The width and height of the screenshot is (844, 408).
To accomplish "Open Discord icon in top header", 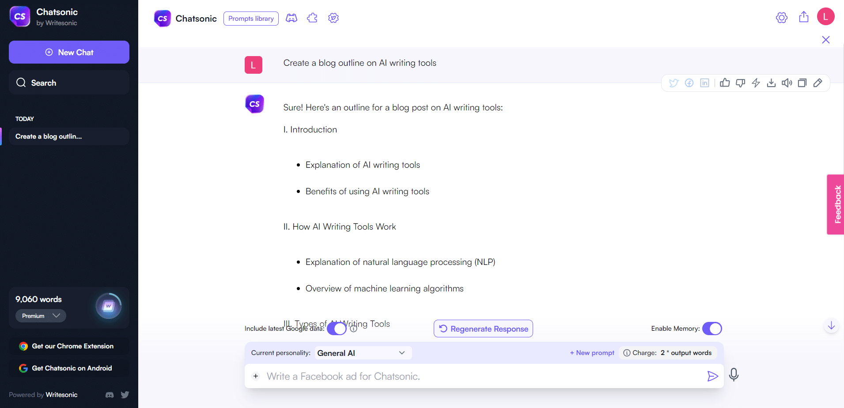I will [x=291, y=18].
